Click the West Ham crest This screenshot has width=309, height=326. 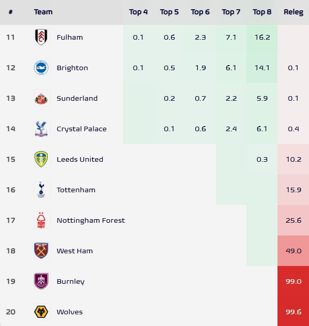tap(41, 251)
